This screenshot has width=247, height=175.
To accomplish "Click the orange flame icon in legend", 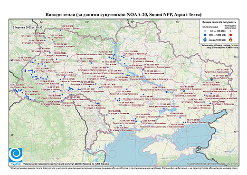I will [x=231, y=39].
